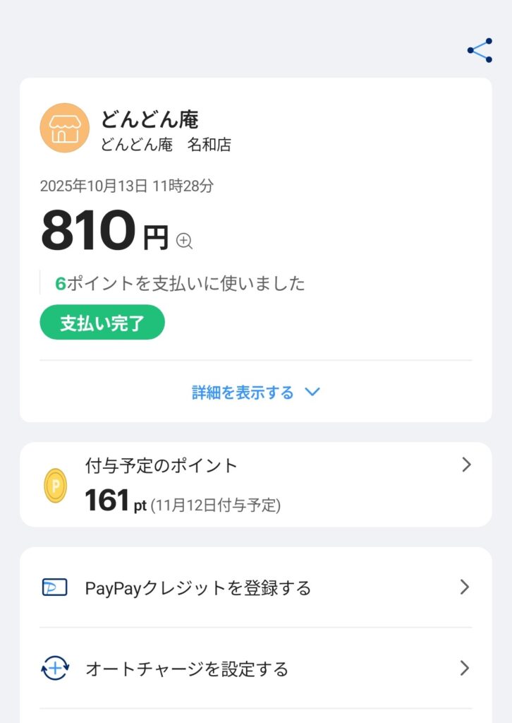Tap the 付与予定のポイント label
512x723 pixels.
[161, 465]
